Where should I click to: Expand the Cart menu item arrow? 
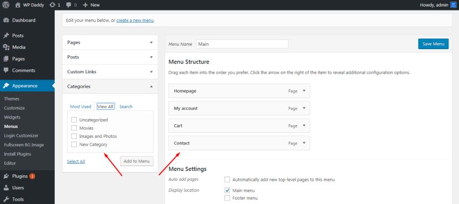coord(304,126)
